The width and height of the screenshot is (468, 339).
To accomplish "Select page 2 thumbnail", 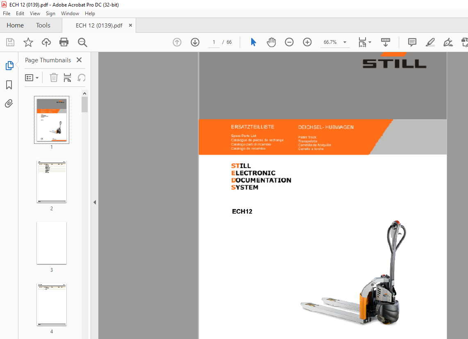I will (x=52, y=182).
